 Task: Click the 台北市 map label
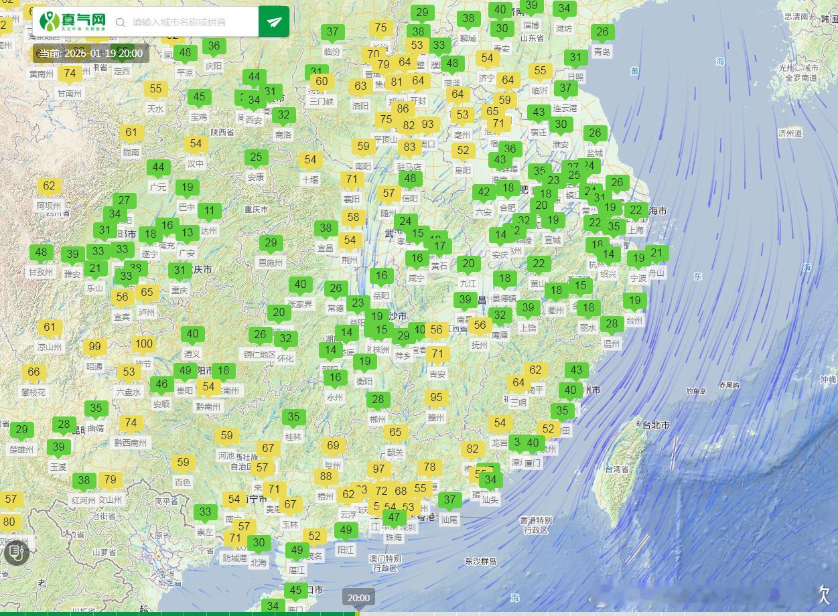pyautogui.click(x=656, y=425)
